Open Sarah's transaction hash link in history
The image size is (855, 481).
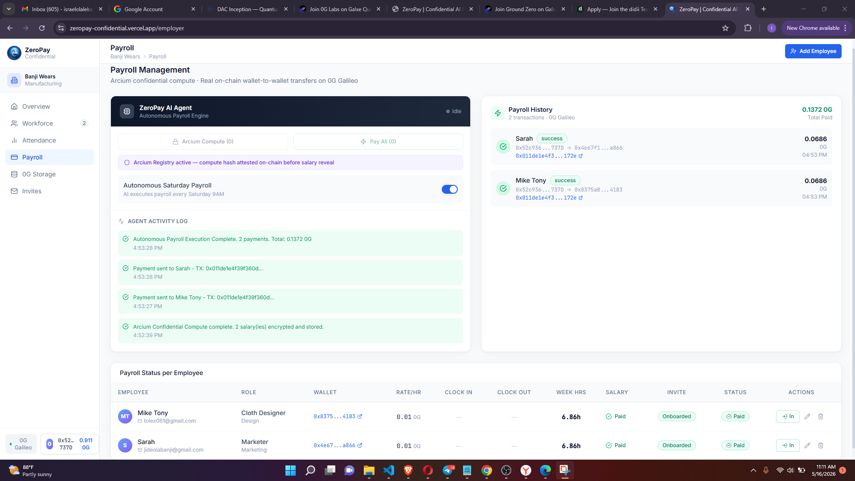(x=549, y=156)
